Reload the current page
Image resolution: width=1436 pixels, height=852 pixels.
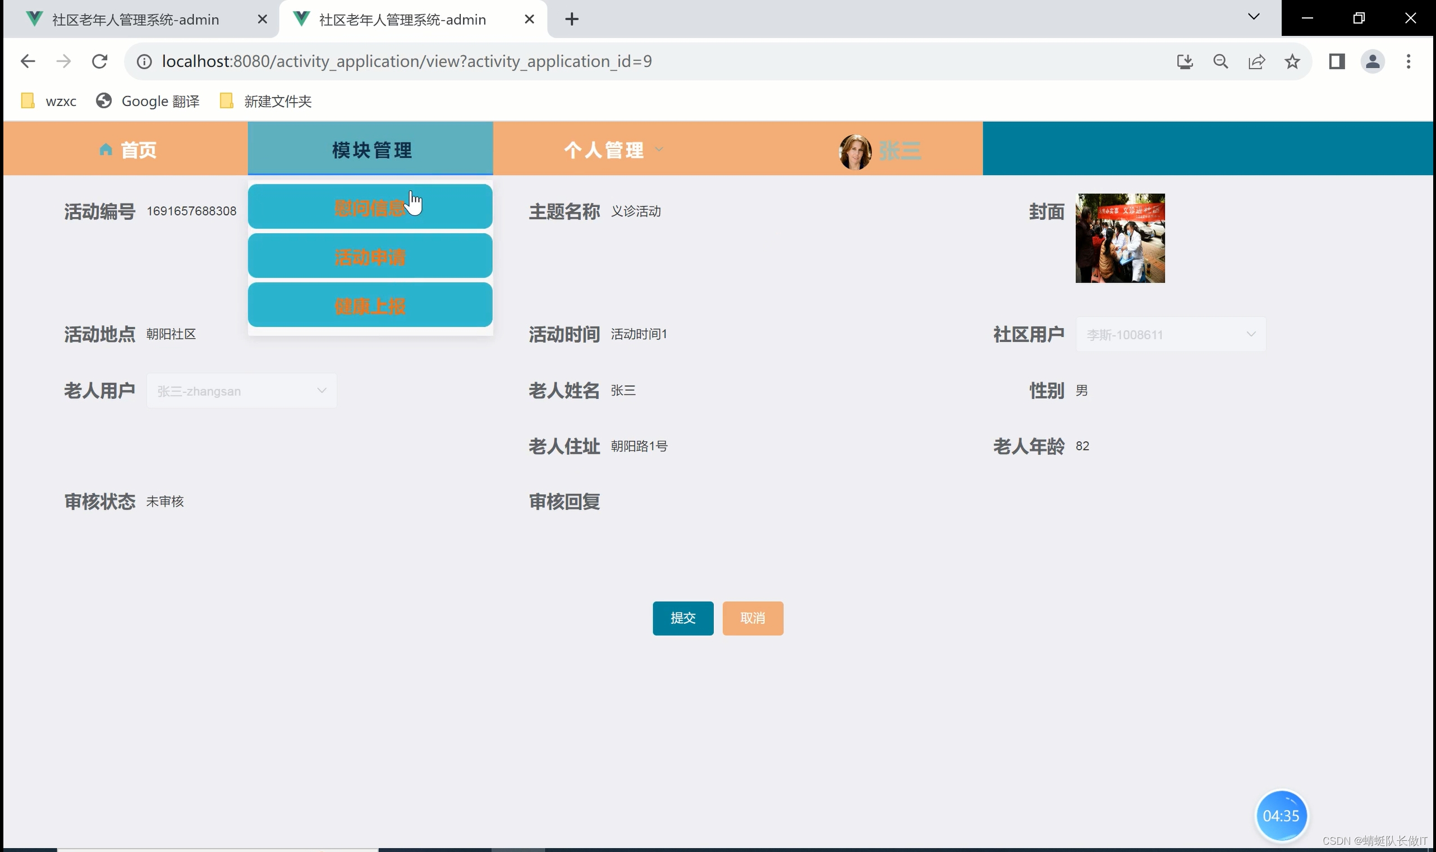coord(100,62)
